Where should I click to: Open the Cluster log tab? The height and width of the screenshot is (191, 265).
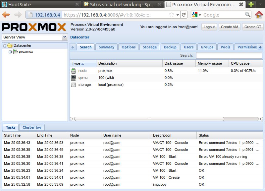coord(31,127)
